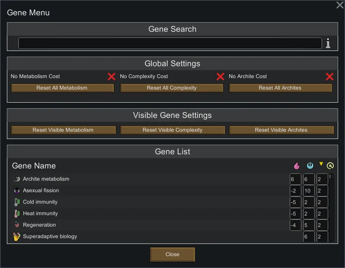The image size is (345, 268).
Task: Click the Gene List scrollbar handle
Action: point(331,177)
